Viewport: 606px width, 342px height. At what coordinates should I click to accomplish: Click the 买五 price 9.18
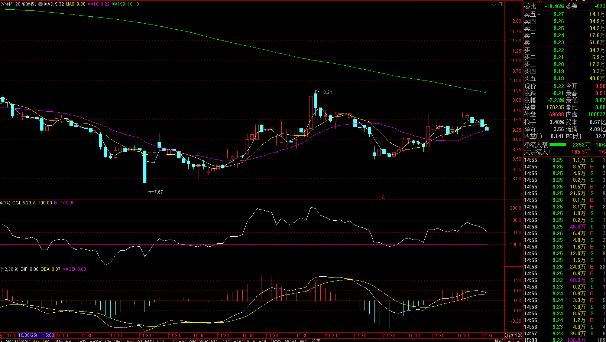coord(559,78)
